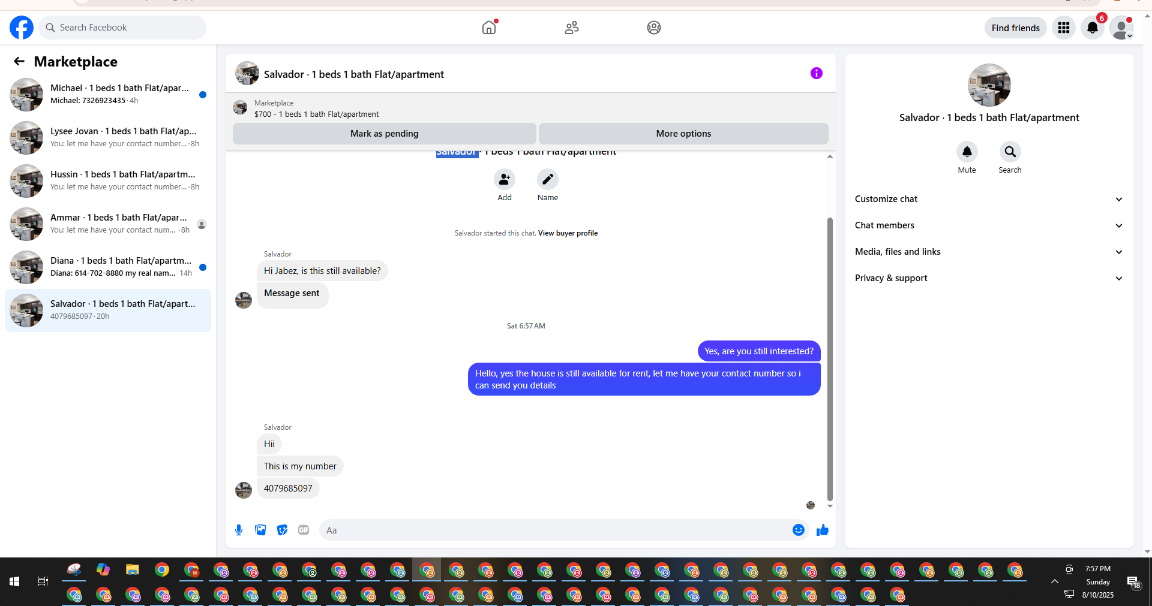Click the Name pencil edit icon
This screenshot has height=606, width=1152.
pos(548,179)
